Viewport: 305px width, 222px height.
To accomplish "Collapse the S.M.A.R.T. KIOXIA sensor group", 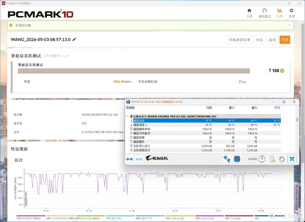I will click(x=127, y=116).
